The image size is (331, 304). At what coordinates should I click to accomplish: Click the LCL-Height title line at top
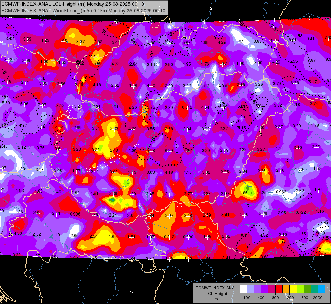tap(73, 4)
